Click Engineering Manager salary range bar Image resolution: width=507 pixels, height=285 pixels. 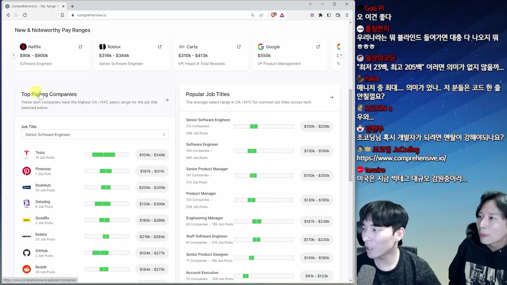(x=264, y=221)
